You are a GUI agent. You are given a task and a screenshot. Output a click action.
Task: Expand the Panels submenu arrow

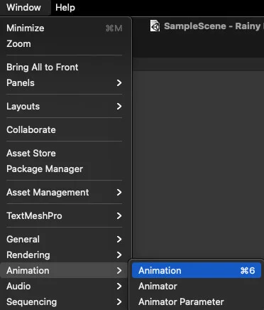click(x=119, y=83)
